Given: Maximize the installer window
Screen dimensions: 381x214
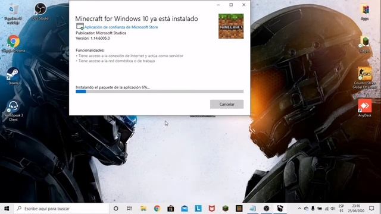Looking at the screenshot, I should (231, 5).
